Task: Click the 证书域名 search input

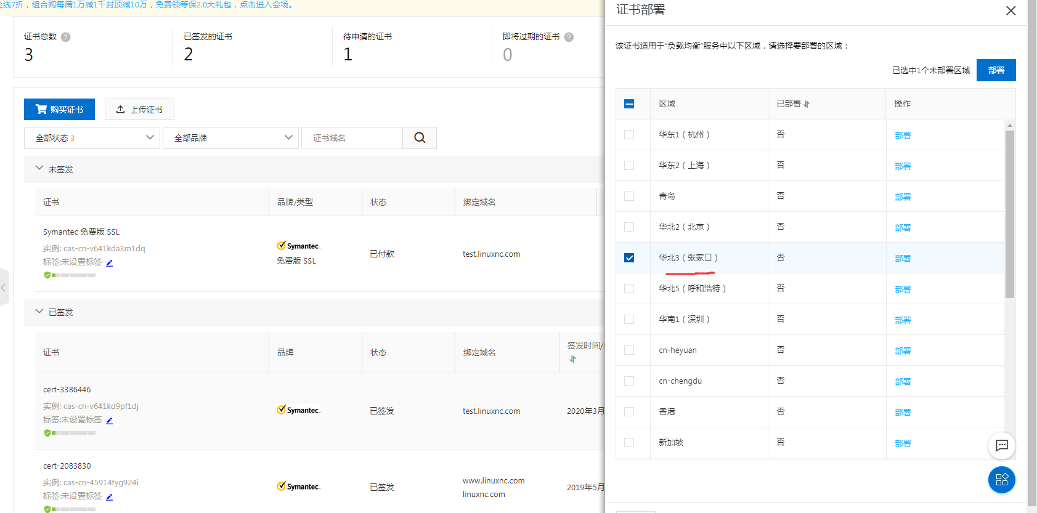Action: [352, 138]
